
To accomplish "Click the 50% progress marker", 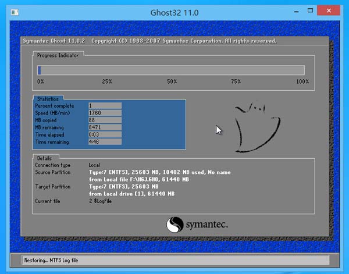I will coord(172,81).
